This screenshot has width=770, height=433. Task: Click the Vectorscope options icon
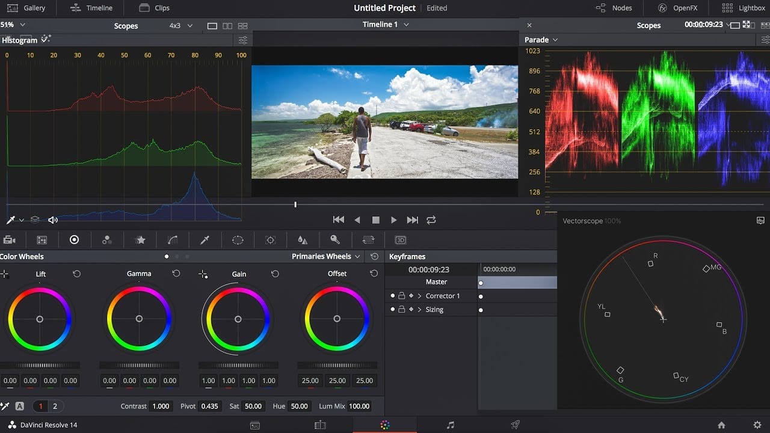coord(760,221)
